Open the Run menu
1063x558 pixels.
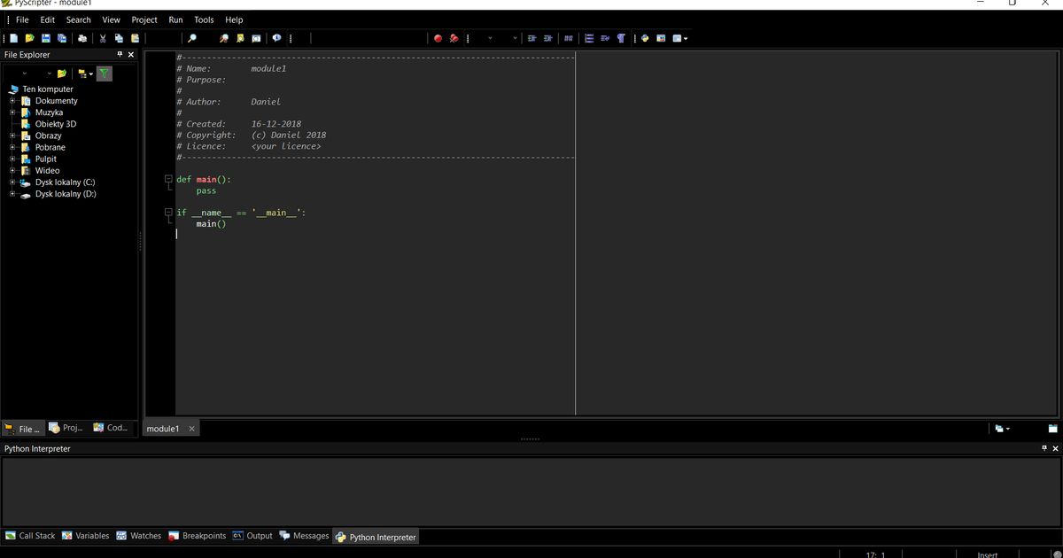point(175,19)
